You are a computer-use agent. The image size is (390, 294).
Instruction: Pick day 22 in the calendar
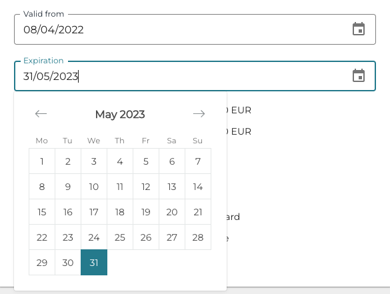42,237
